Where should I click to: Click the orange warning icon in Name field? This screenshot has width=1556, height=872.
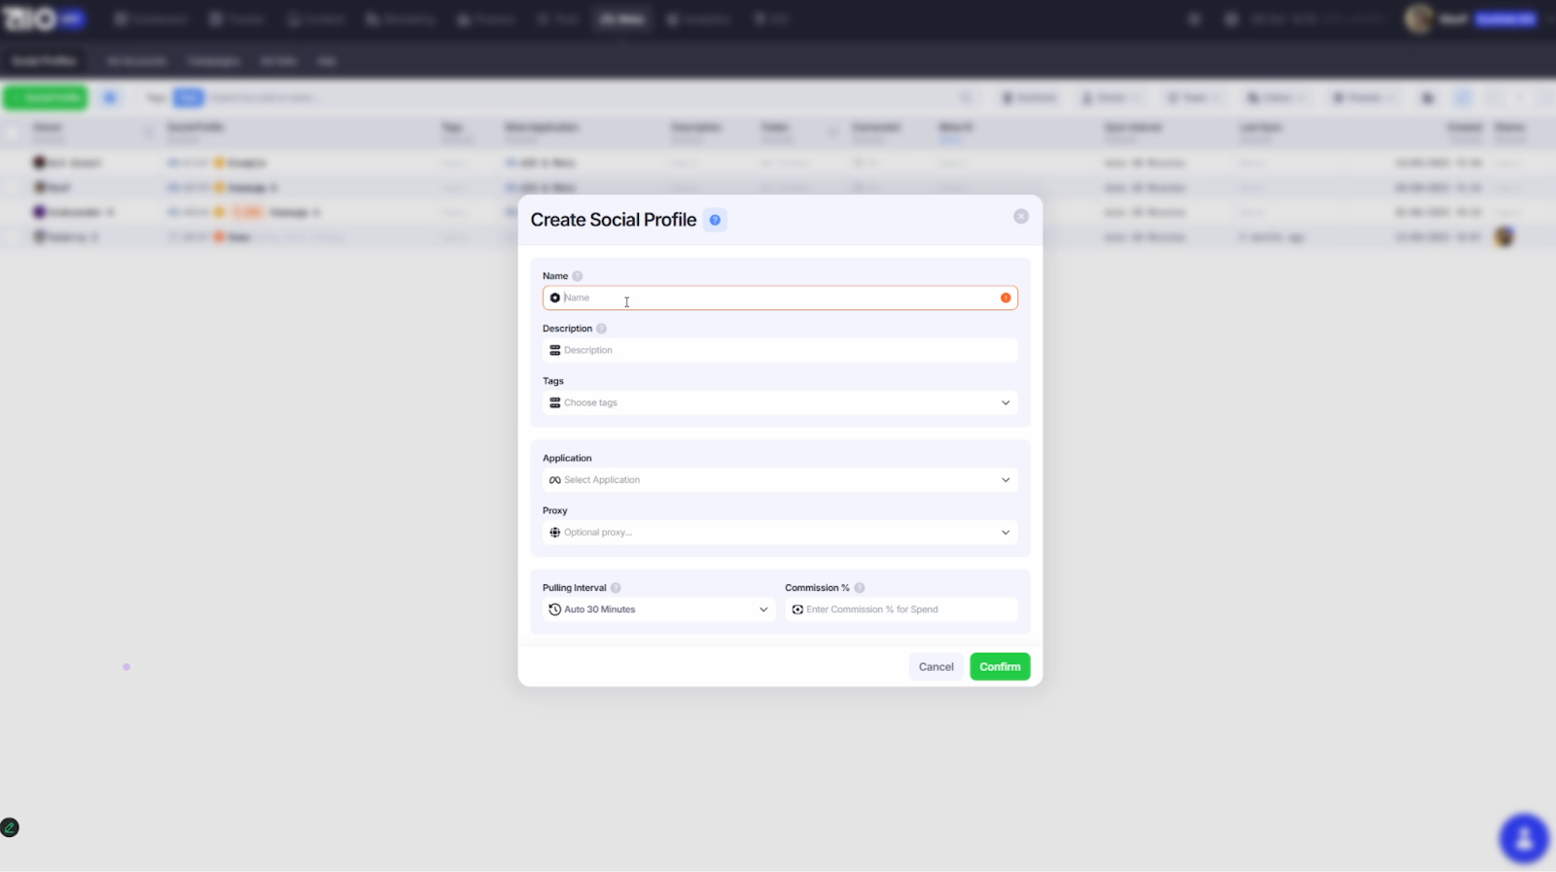(1006, 297)
